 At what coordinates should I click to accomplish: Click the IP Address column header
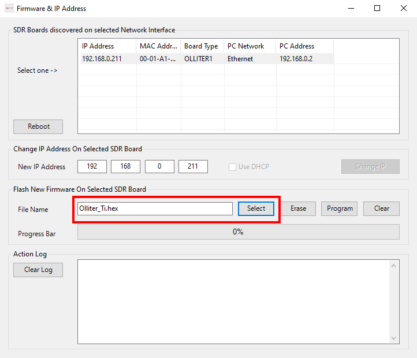pyautogui.click(x=107, y=46)
